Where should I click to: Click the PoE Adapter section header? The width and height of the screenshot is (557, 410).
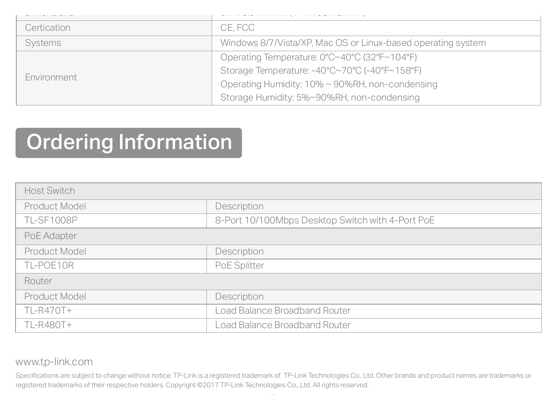point(278,236)
